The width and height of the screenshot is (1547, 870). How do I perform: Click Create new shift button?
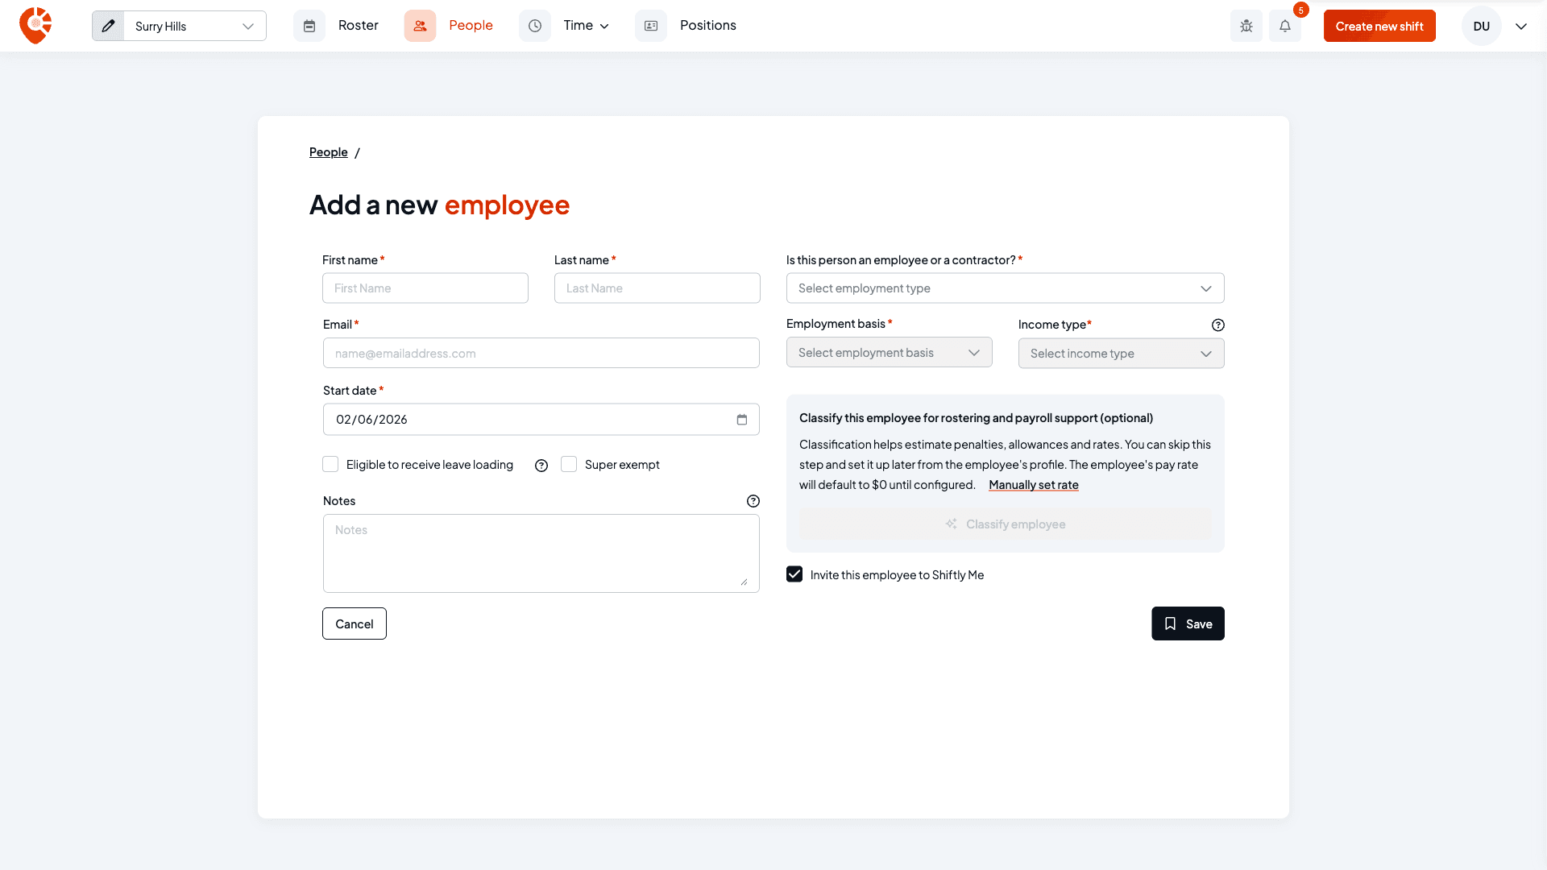1379,26
